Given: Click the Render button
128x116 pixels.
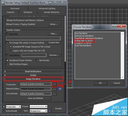Looking at the screenshot, I should [x=58, y=109].
